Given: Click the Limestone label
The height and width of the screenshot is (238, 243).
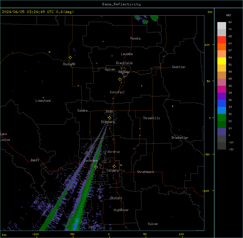Looking at the screenshot, I should 43,101.
